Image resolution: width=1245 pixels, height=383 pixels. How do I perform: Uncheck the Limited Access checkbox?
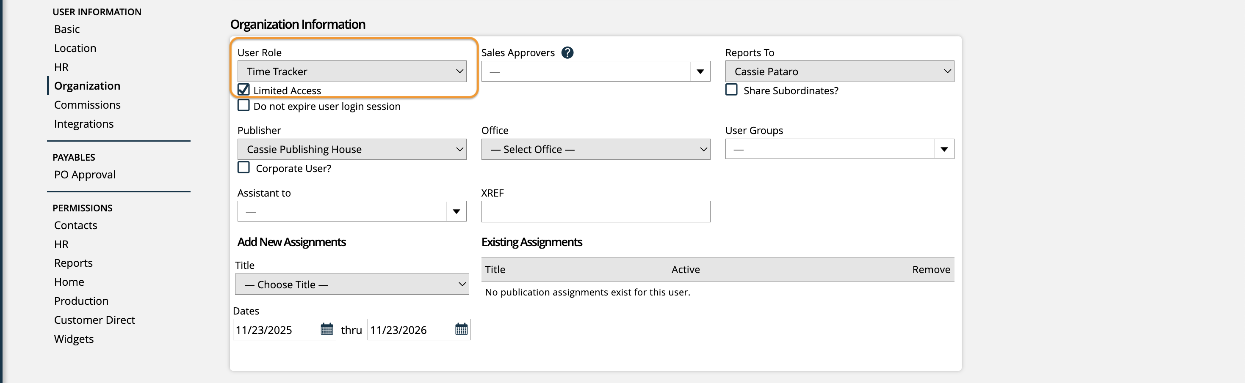(x=243, y=90)
